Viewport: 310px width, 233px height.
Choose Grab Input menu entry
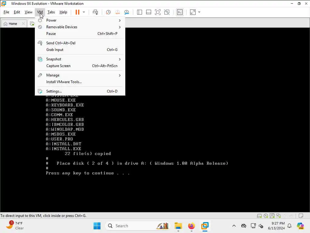tap(80, 50)
